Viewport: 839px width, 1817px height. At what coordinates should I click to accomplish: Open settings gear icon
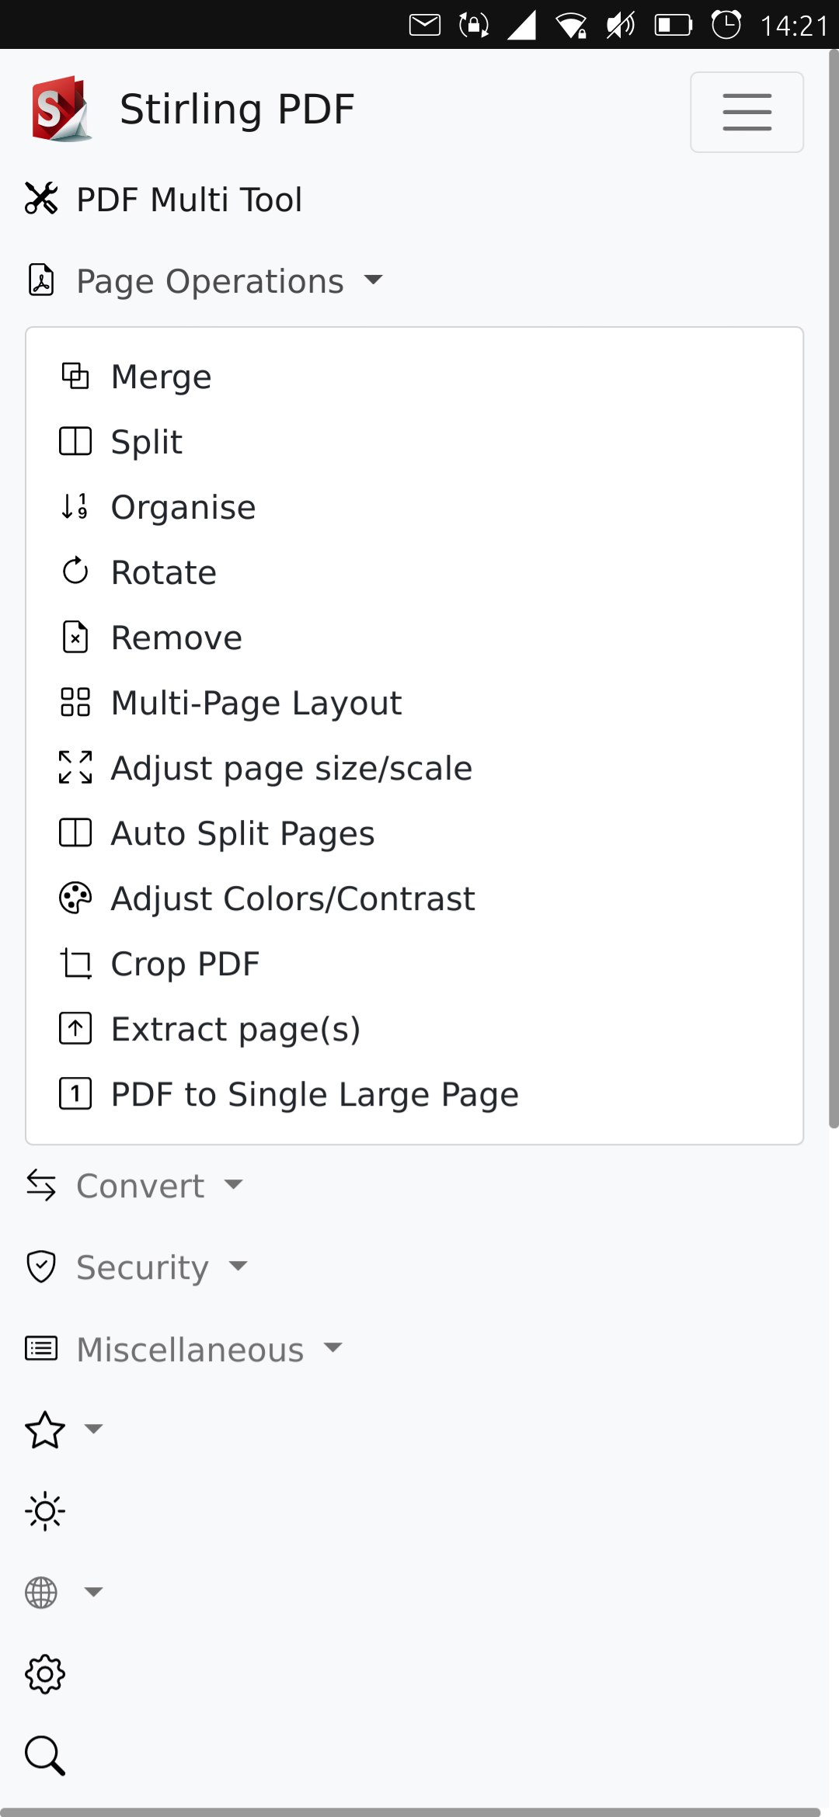pos(45,1674)
